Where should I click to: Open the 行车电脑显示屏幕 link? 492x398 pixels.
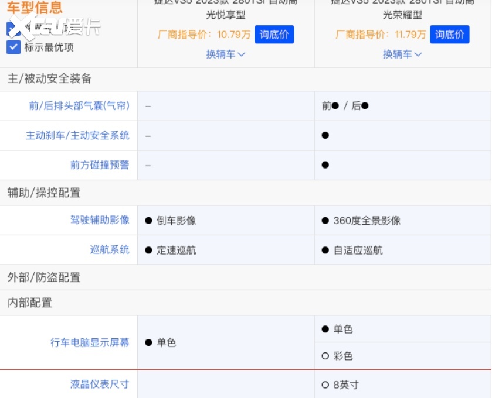[90, 342]
